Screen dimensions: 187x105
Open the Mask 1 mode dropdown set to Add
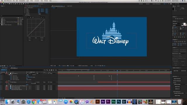[28, 75]
